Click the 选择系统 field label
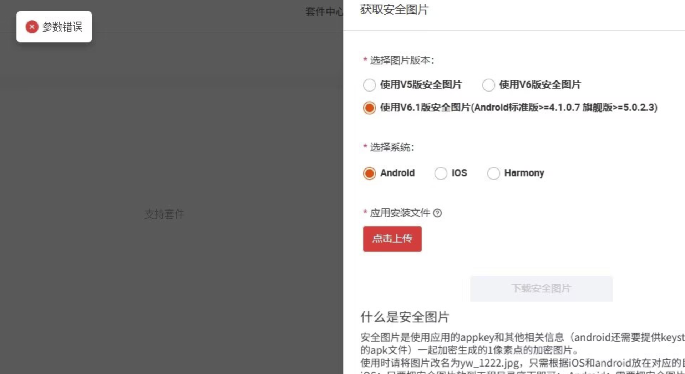 click(x=392, y=147)
